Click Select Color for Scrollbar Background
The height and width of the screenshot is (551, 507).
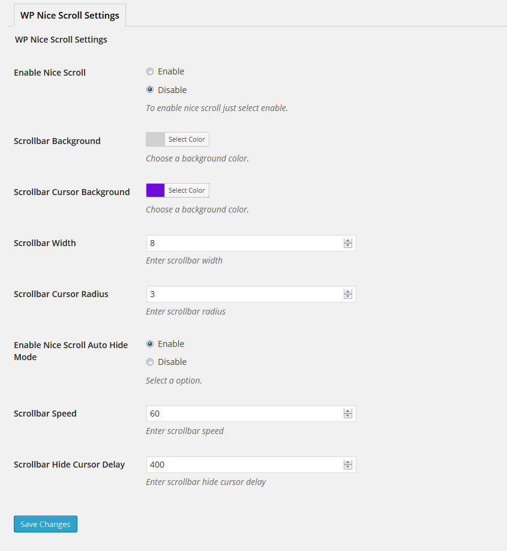tap(187, 139)
